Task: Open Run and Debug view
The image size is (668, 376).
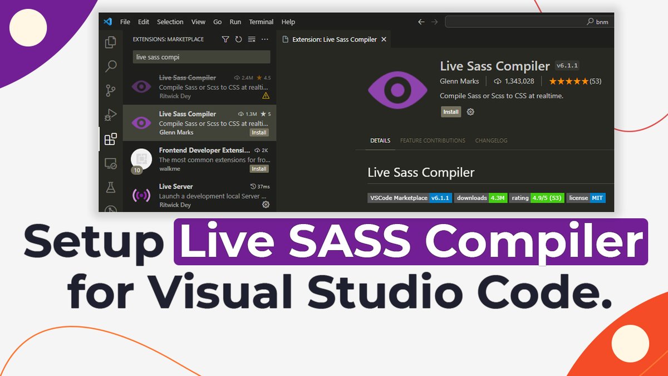Action: pyautogui.click(x=111, y=115)
